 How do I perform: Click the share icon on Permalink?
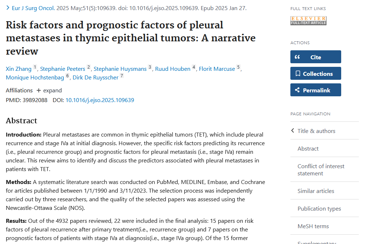[297, 90]
